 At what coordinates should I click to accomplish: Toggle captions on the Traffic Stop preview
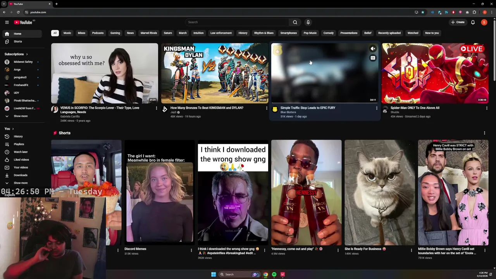point(373,58)
